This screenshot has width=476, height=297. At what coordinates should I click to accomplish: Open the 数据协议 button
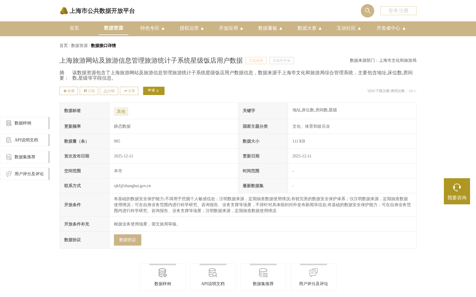tap(128, 240)
